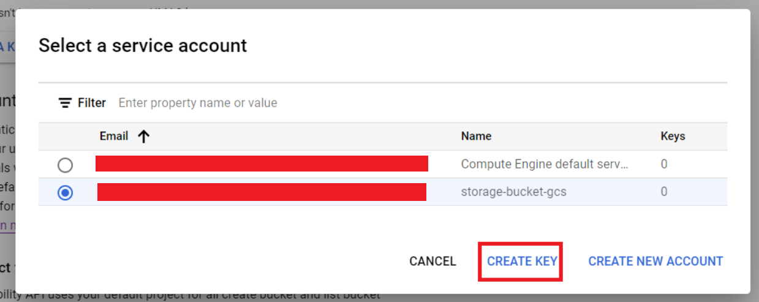759x302 pixels.
Task: Click the Keys count in the Compute Engine row
Action: 664,164
